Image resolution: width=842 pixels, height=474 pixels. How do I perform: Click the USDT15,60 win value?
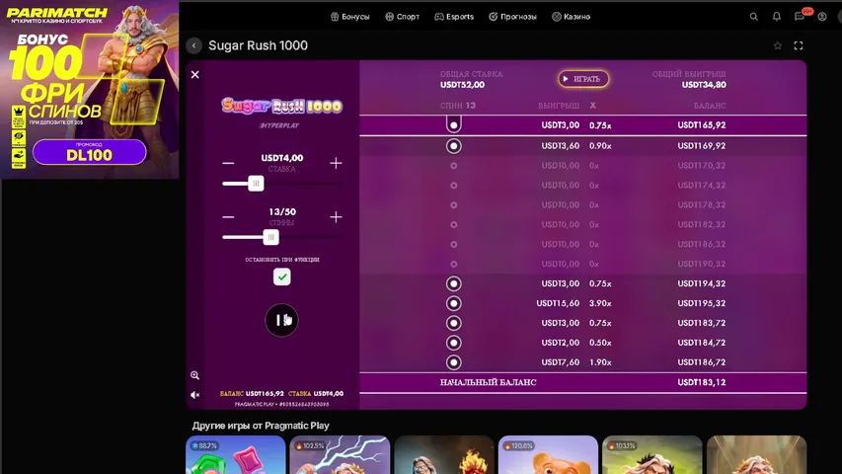point(558,303)
